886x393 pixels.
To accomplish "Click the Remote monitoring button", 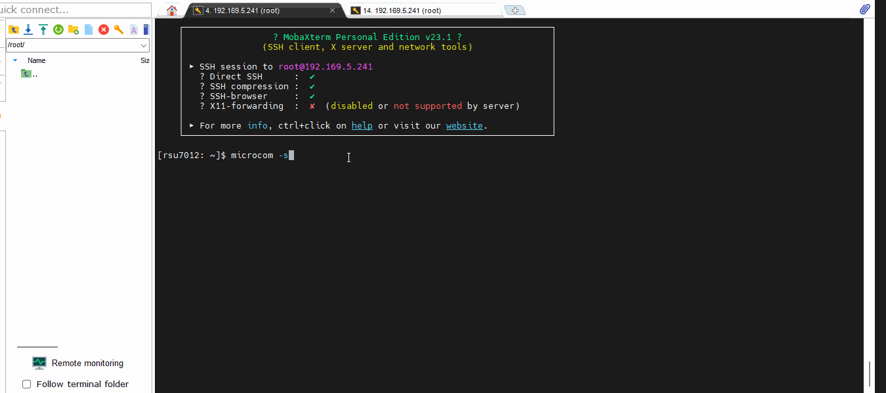I will [78, 363].
